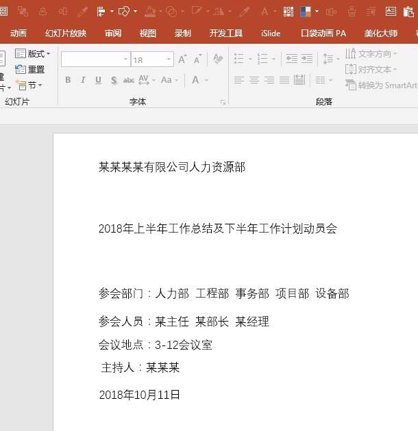Toggle Bold formatting button
Image resolution: width=418 pixels, height=431 pixels.
[x=68, y=80]
